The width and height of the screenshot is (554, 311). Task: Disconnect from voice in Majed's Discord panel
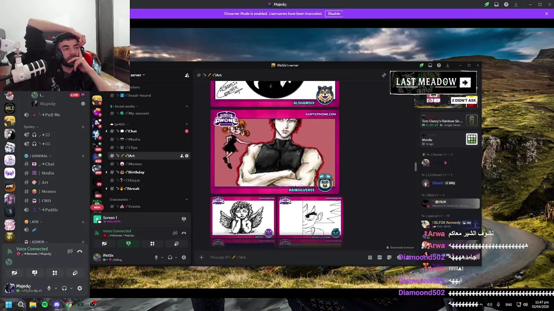click(x=80, y=251)
